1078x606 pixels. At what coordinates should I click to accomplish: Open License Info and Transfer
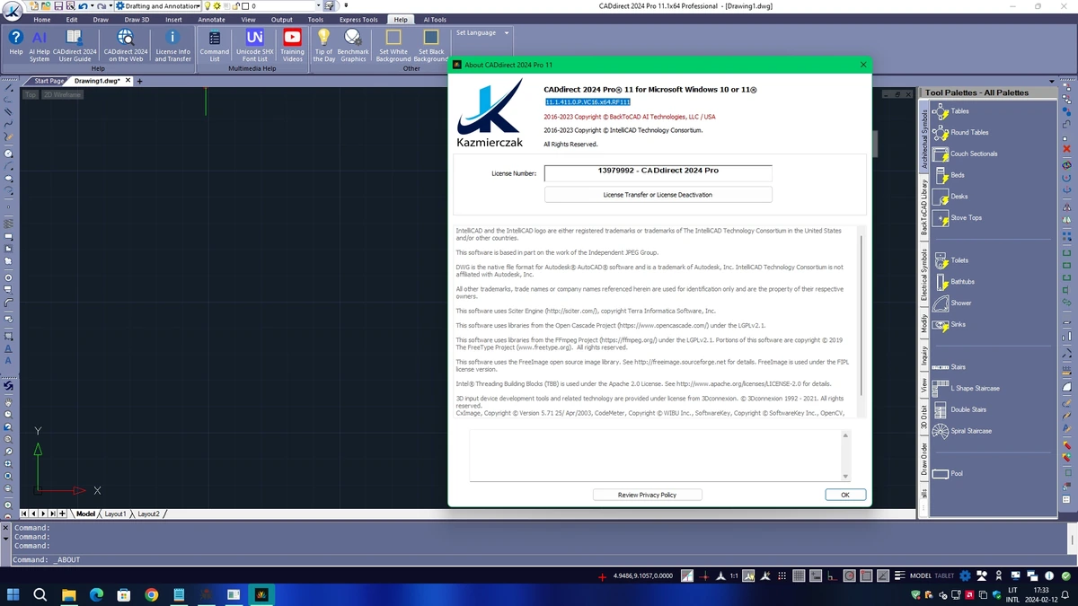(172, 44)
